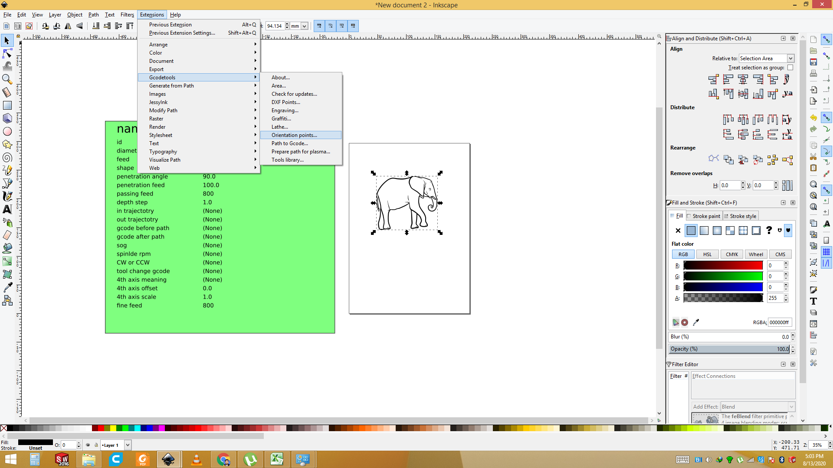
Task: Toggle the Filter Editor panel visibility
Action: click(x=783, y=364)
